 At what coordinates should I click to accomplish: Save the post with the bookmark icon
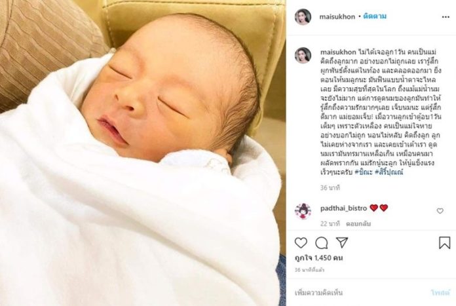tap(444, 243)
